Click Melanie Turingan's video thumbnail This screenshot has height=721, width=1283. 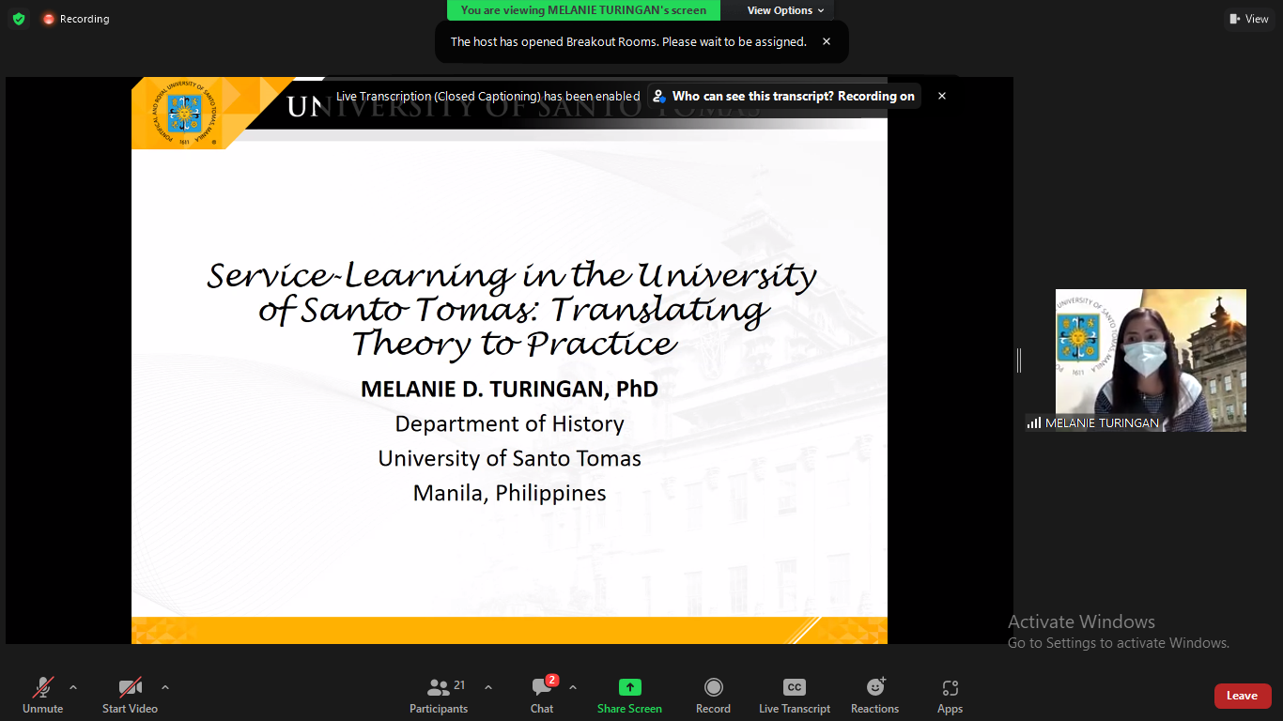point(1151,360)
